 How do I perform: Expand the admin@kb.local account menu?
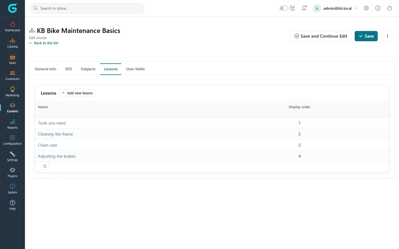335,8
